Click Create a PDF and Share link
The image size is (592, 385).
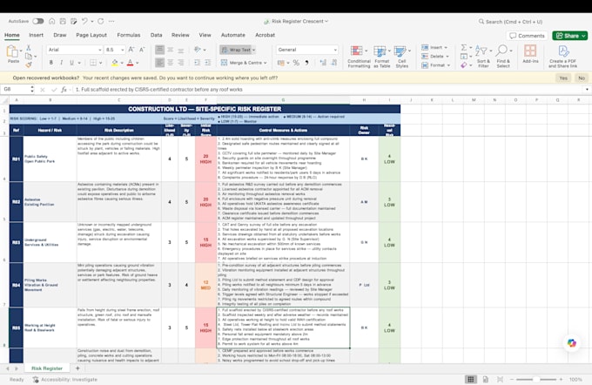(562, 57)
